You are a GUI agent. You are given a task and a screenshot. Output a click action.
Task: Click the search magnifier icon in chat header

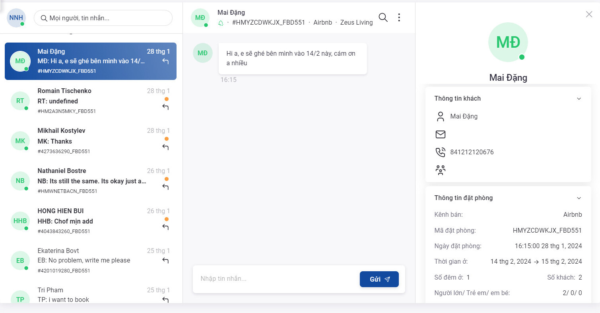coord(383,17)
